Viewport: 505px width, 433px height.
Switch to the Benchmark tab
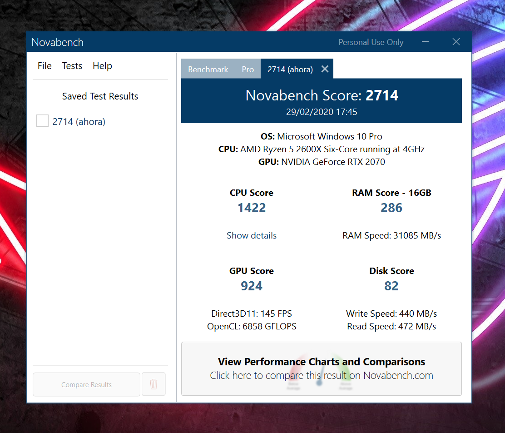(x=208, y=69)
